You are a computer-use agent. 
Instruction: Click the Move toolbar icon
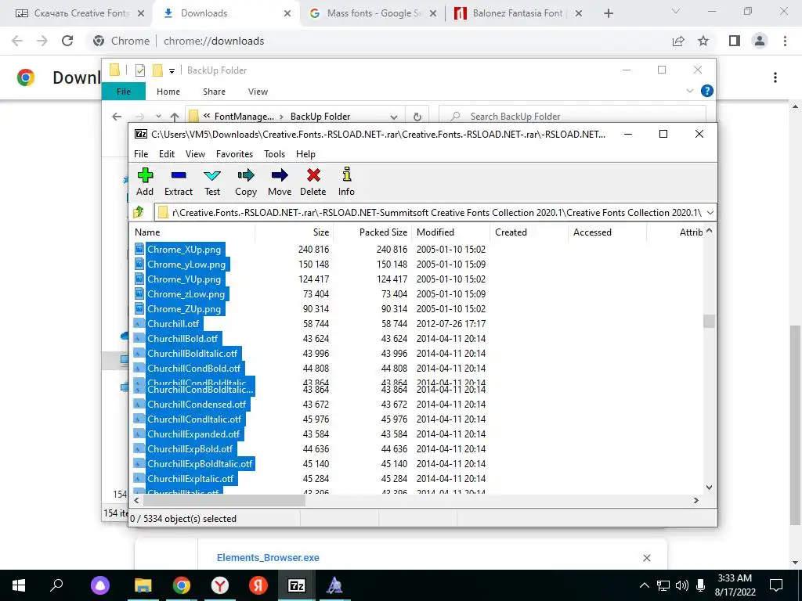point(280,182)
